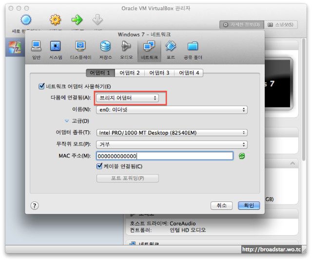This screenshot has height=261, width=312.
Task: Click 인텔 HD 오디오 controller text
Action: [188, 230]
